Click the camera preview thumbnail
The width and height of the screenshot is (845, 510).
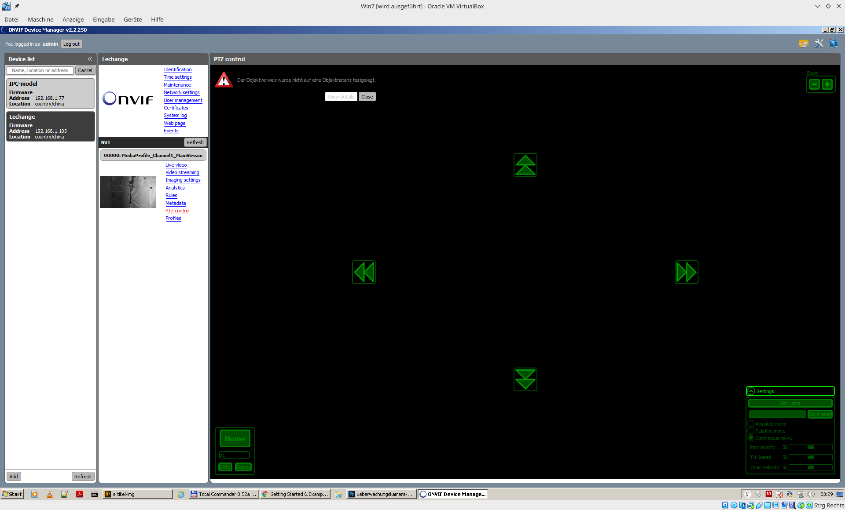pos(128,192)
